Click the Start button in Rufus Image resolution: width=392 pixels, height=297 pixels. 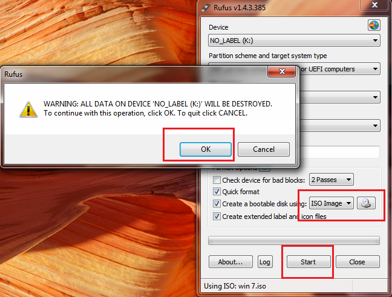309,262
